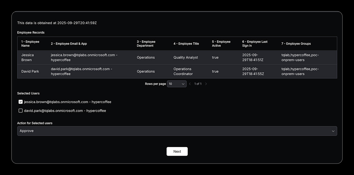Click the Employee Email & App column header
This screenshot has width=354, height=175.
click(69, 44)
